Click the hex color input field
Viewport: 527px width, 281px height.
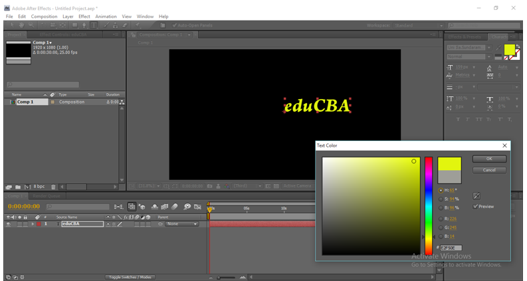click(451, 248)
